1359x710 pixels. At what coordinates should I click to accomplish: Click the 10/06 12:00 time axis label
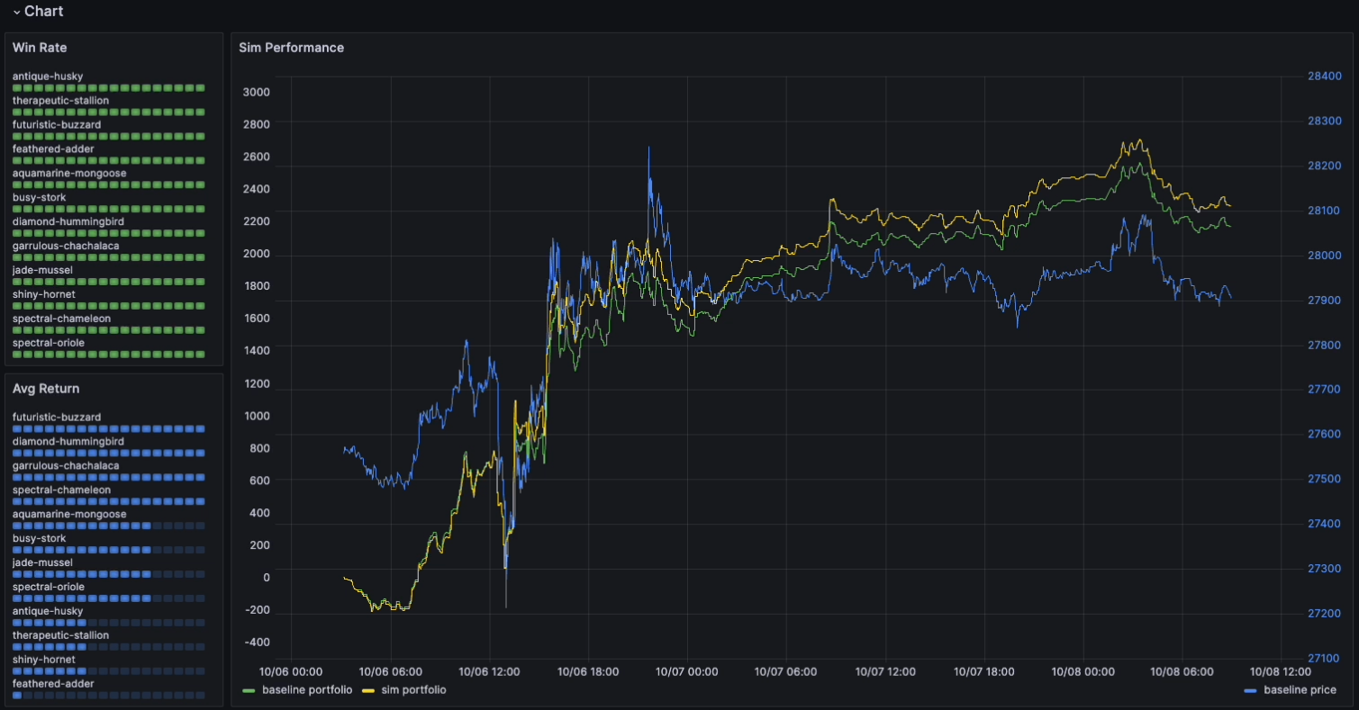pos(489,671)
